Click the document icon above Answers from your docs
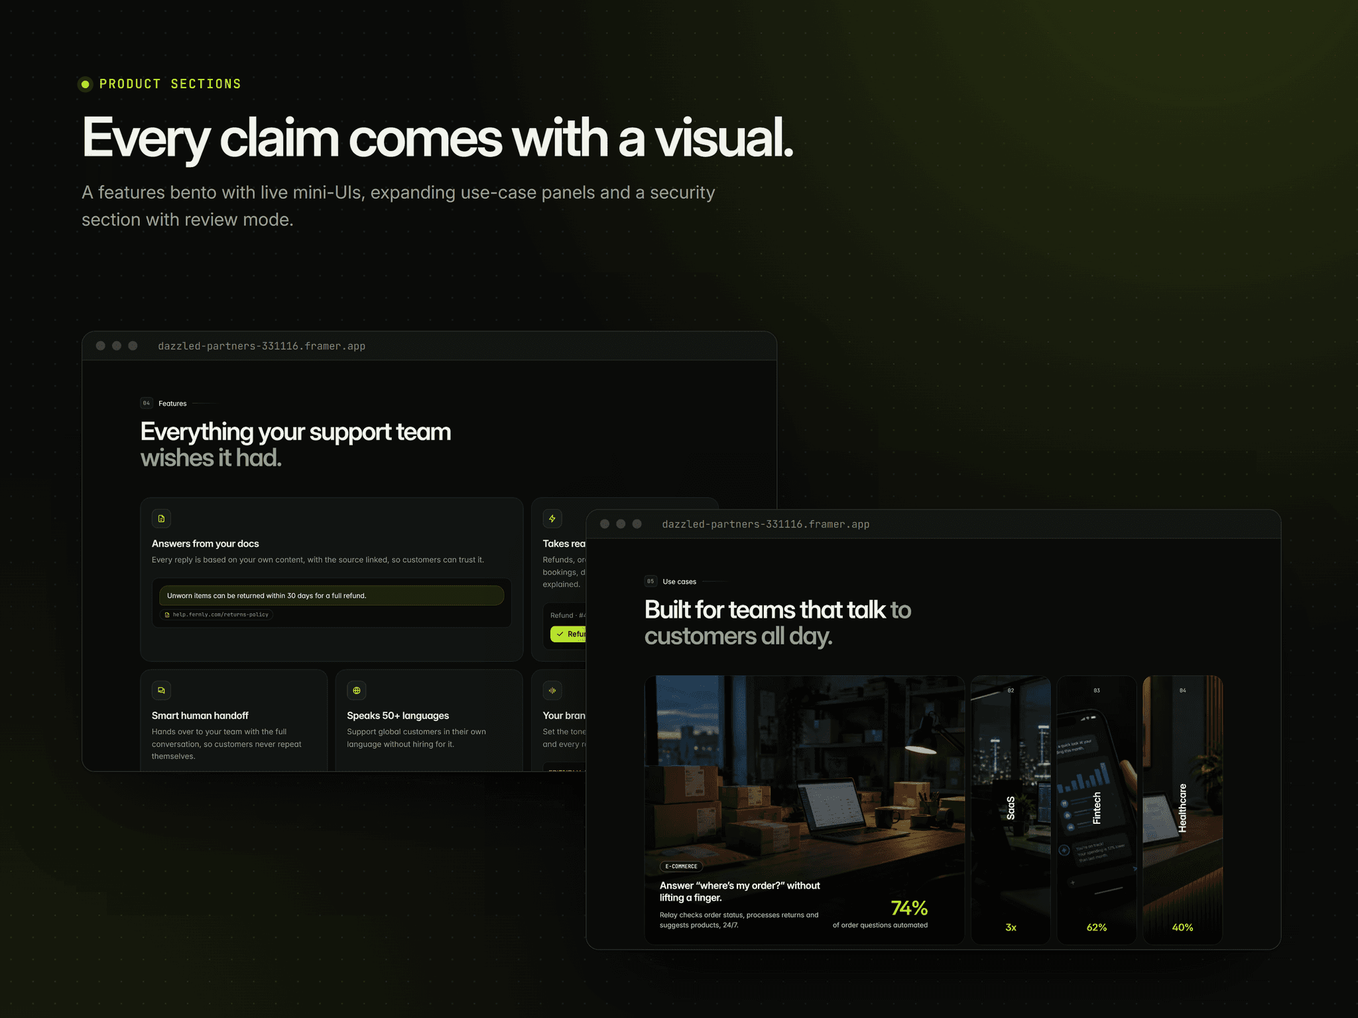This screenshot has width=1358, height=1018. click(161, 518)
